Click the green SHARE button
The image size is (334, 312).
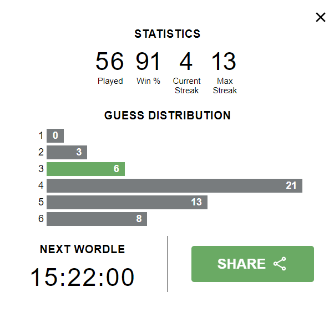click(x=252, y=264)
